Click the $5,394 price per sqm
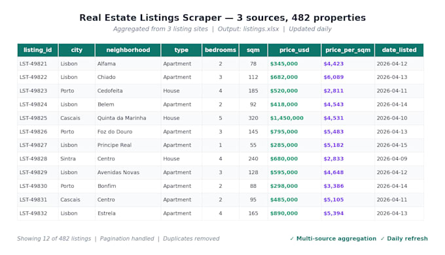Viewport: 445px width, 255px height. (334, 213)
